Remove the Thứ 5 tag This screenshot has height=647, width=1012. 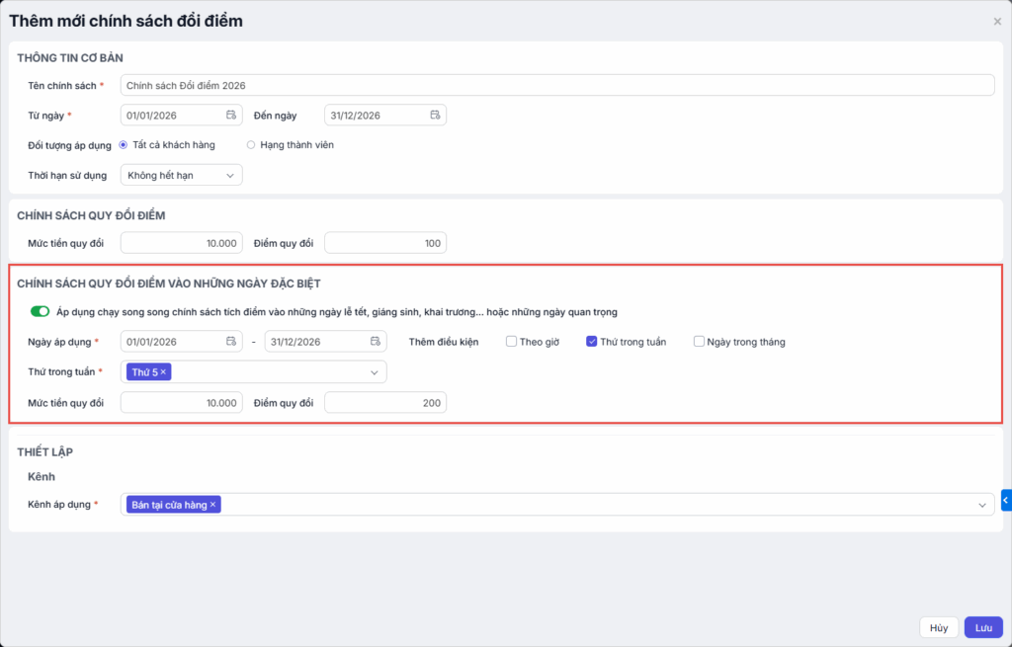coord(163,371)
